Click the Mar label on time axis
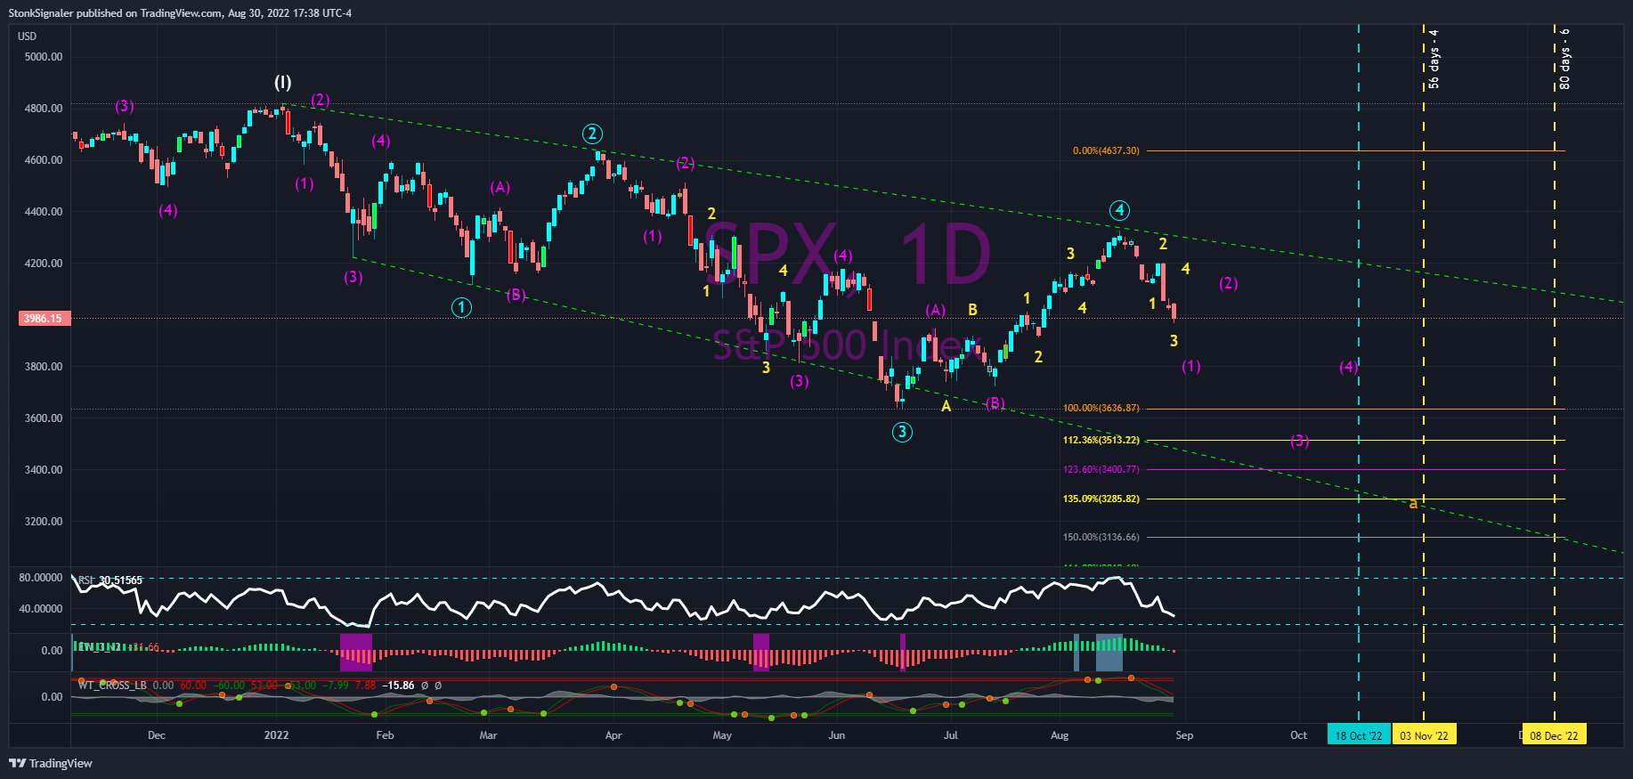The height and width of the screenshot is (779, 1633). click(488, 735)
